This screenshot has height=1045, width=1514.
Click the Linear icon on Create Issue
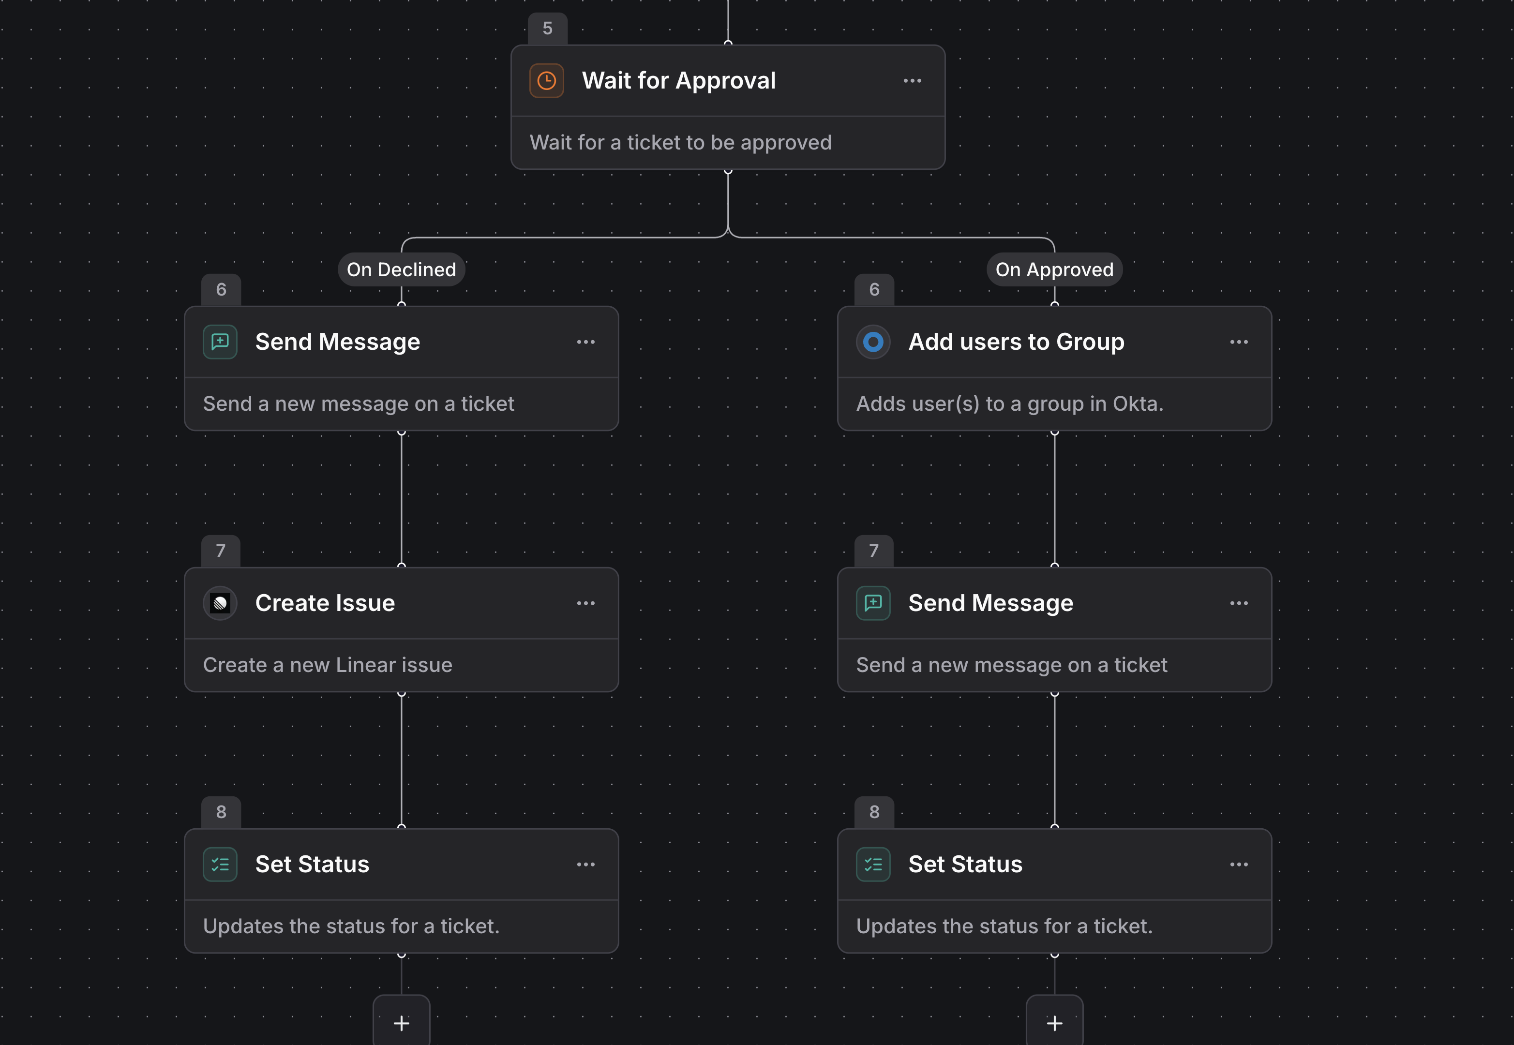220,603
